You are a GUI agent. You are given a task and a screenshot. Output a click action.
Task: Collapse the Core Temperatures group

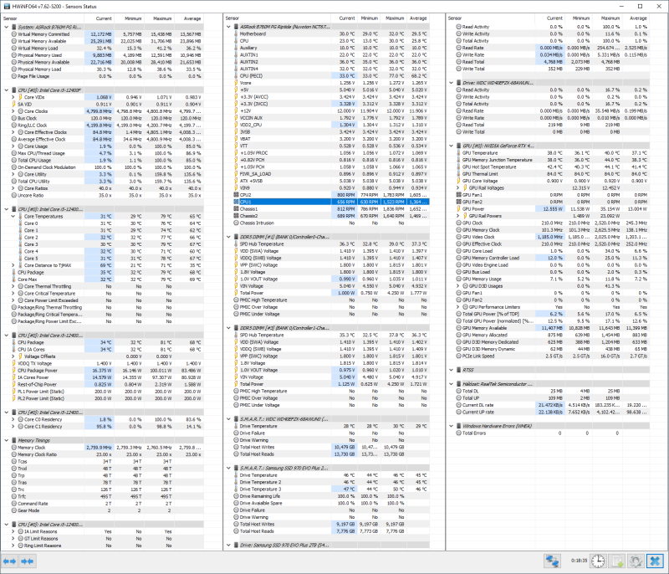13,217
